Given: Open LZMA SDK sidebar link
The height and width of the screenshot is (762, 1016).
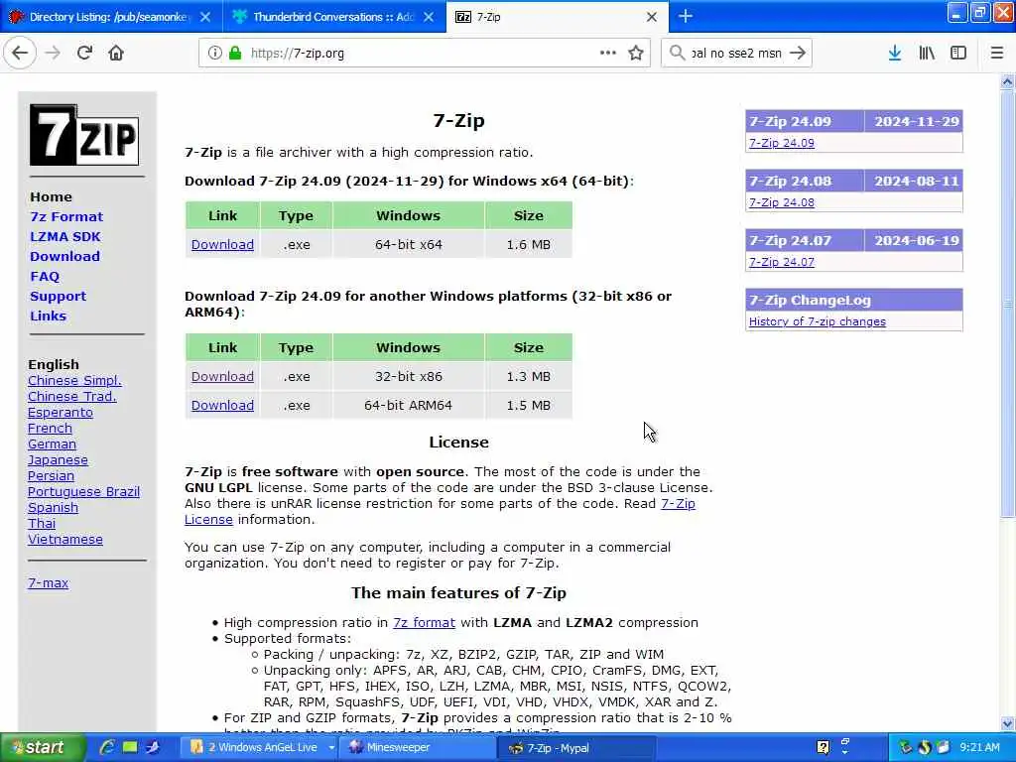Looking at the screenshot, I should (64, 236).
